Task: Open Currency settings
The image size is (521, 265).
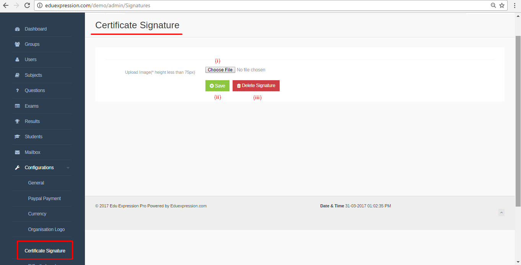Action: click(37, 214)
